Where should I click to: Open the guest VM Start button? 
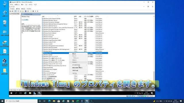(11, 93)
